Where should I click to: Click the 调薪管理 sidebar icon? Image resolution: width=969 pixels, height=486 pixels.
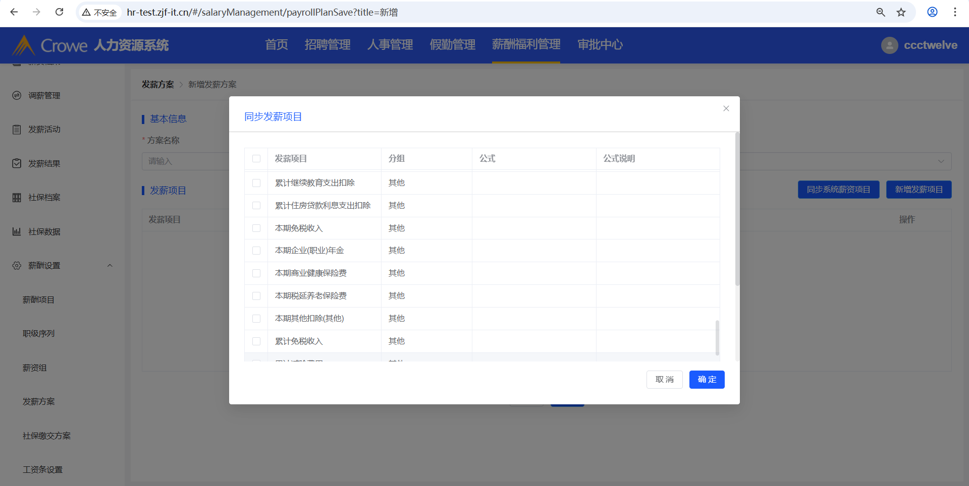17,95
